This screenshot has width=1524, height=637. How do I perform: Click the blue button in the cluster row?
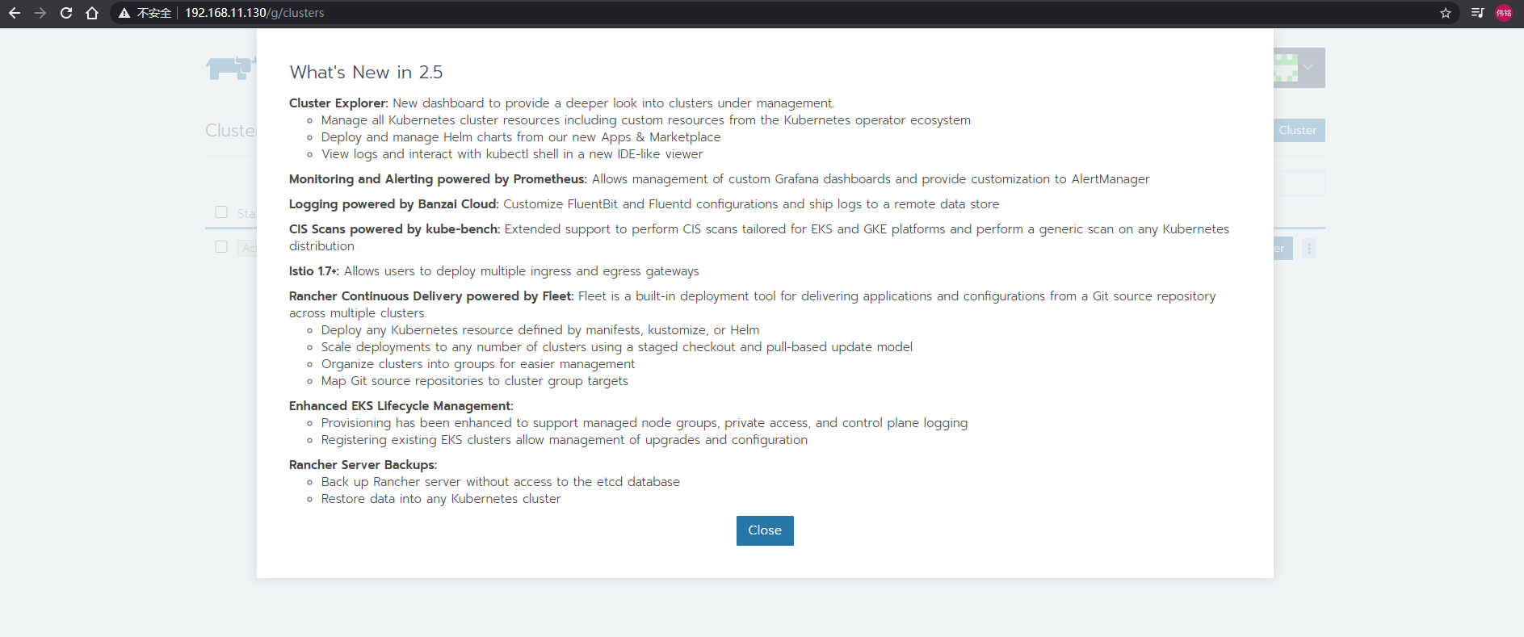click(x=1283, y=248)
